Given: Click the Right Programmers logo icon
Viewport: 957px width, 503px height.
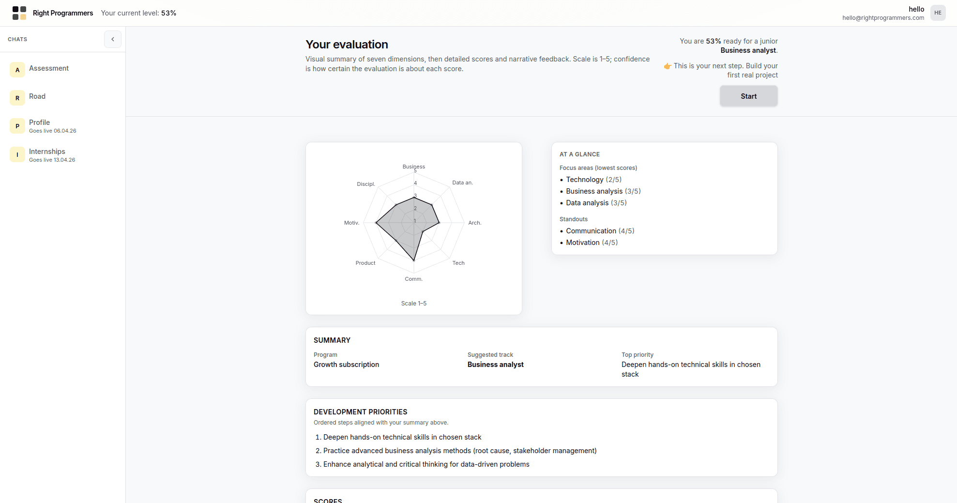Looking at the screenshot, I should 18,13.
